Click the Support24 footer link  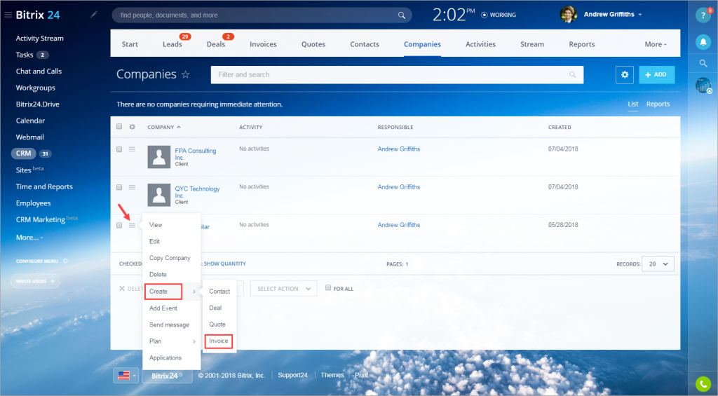click(x=292, y=375)
